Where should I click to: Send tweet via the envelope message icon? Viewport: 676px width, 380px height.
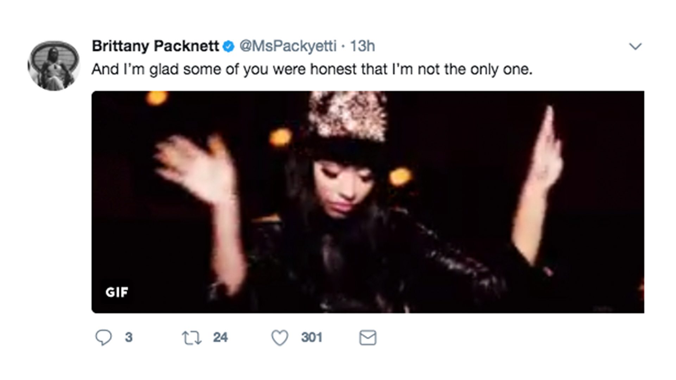point(368,338)
